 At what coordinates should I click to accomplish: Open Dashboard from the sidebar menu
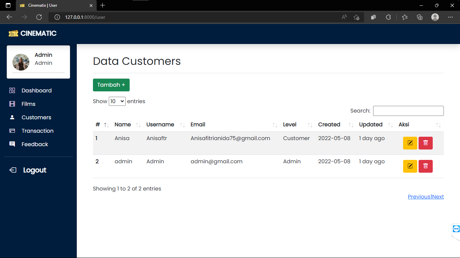[x=36, y=90]
